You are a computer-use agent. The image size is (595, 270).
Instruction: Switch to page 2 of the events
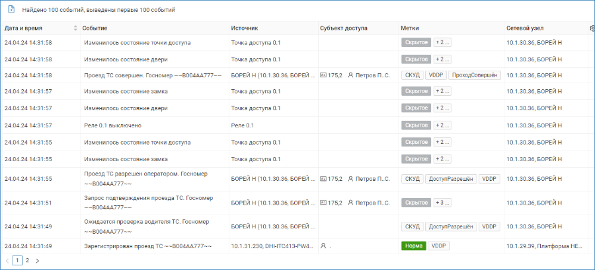click(x=27, y=261)
